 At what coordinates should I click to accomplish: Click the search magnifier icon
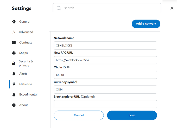point(59,8)
